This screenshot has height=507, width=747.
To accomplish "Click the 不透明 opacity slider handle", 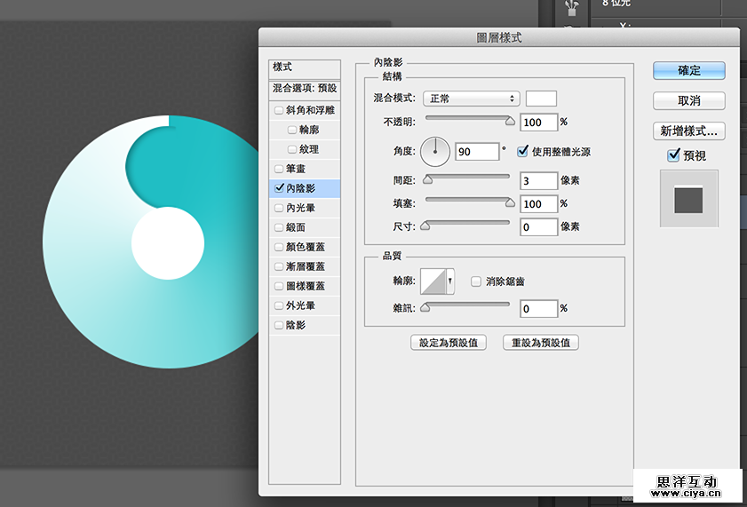I will [x=510, y=122].
